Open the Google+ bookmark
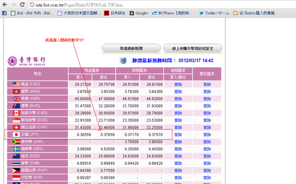This screenshot has height=184, width=296. pyautogui.click(x=139, y=13)
